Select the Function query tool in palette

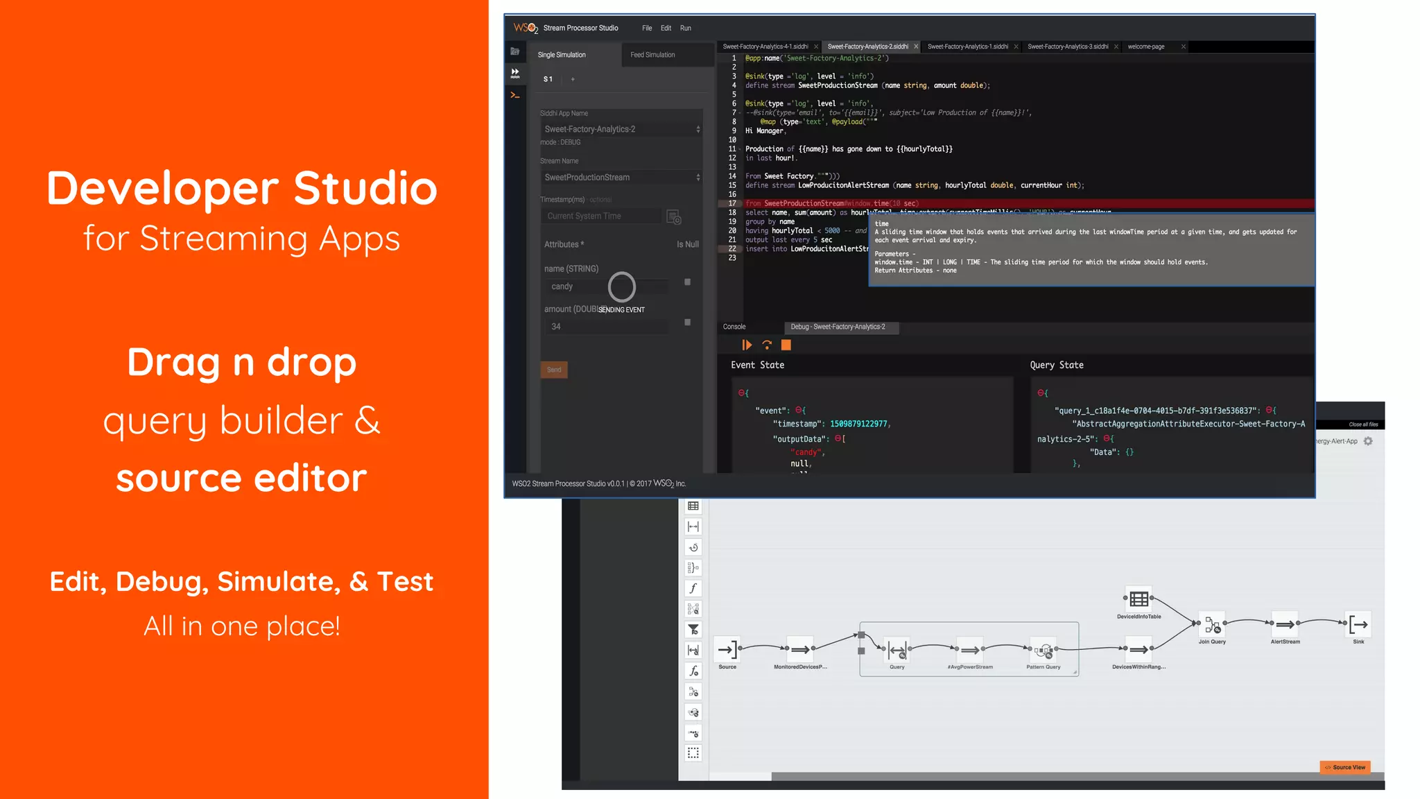tap(693, 671)
